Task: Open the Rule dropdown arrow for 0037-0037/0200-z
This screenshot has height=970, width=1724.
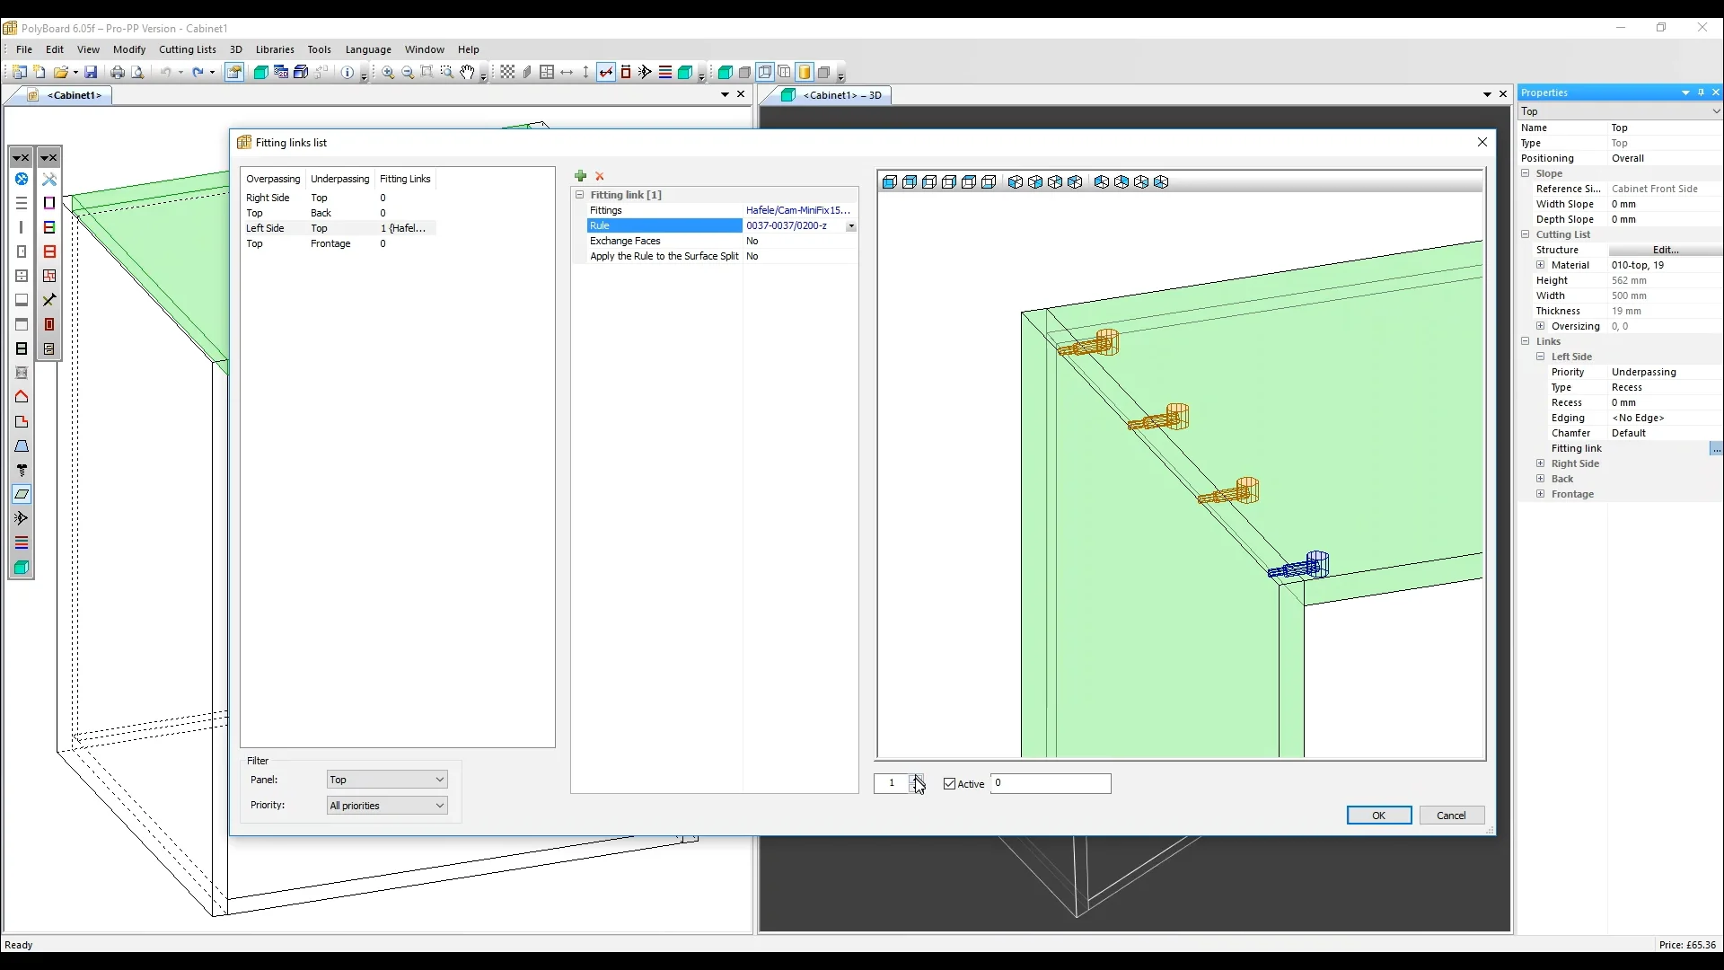Action: [851, 225]
